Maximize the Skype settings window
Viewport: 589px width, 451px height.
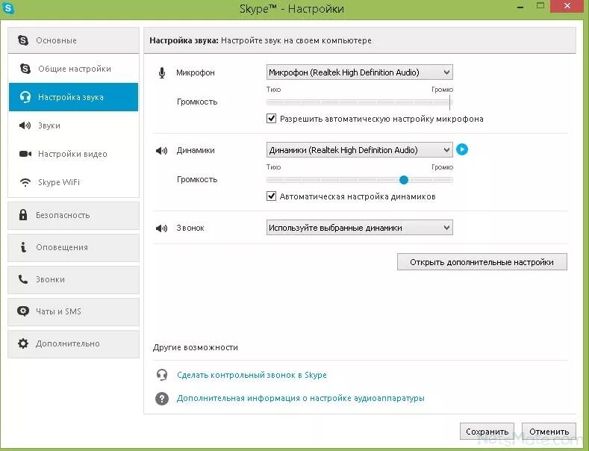point(540,6)
